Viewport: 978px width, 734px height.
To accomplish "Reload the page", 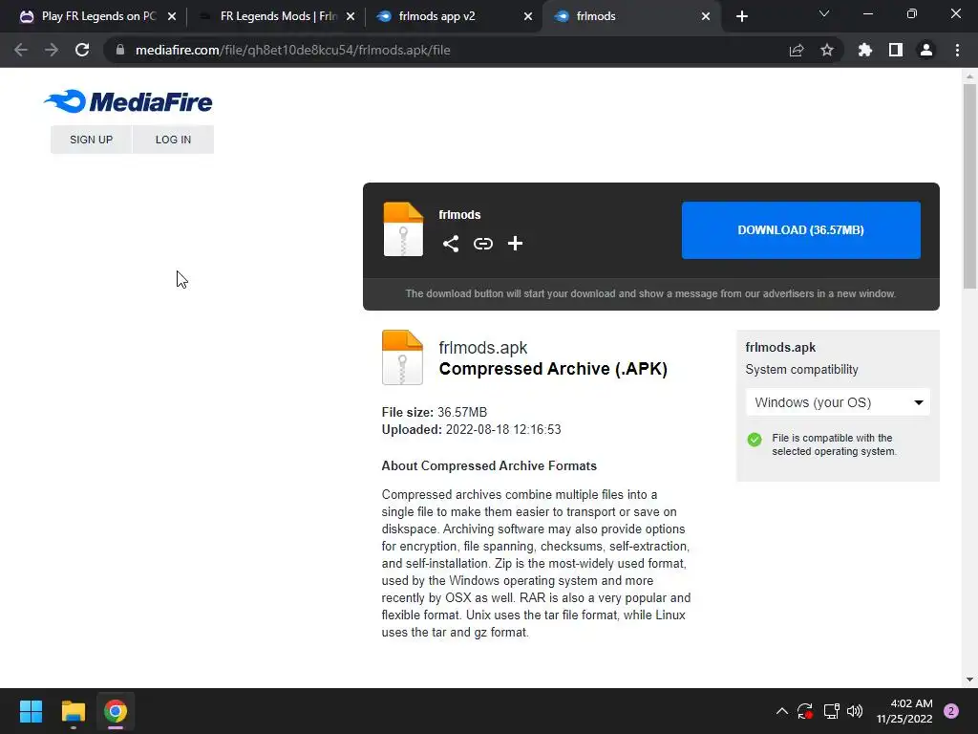I will [x=82, y=50].
